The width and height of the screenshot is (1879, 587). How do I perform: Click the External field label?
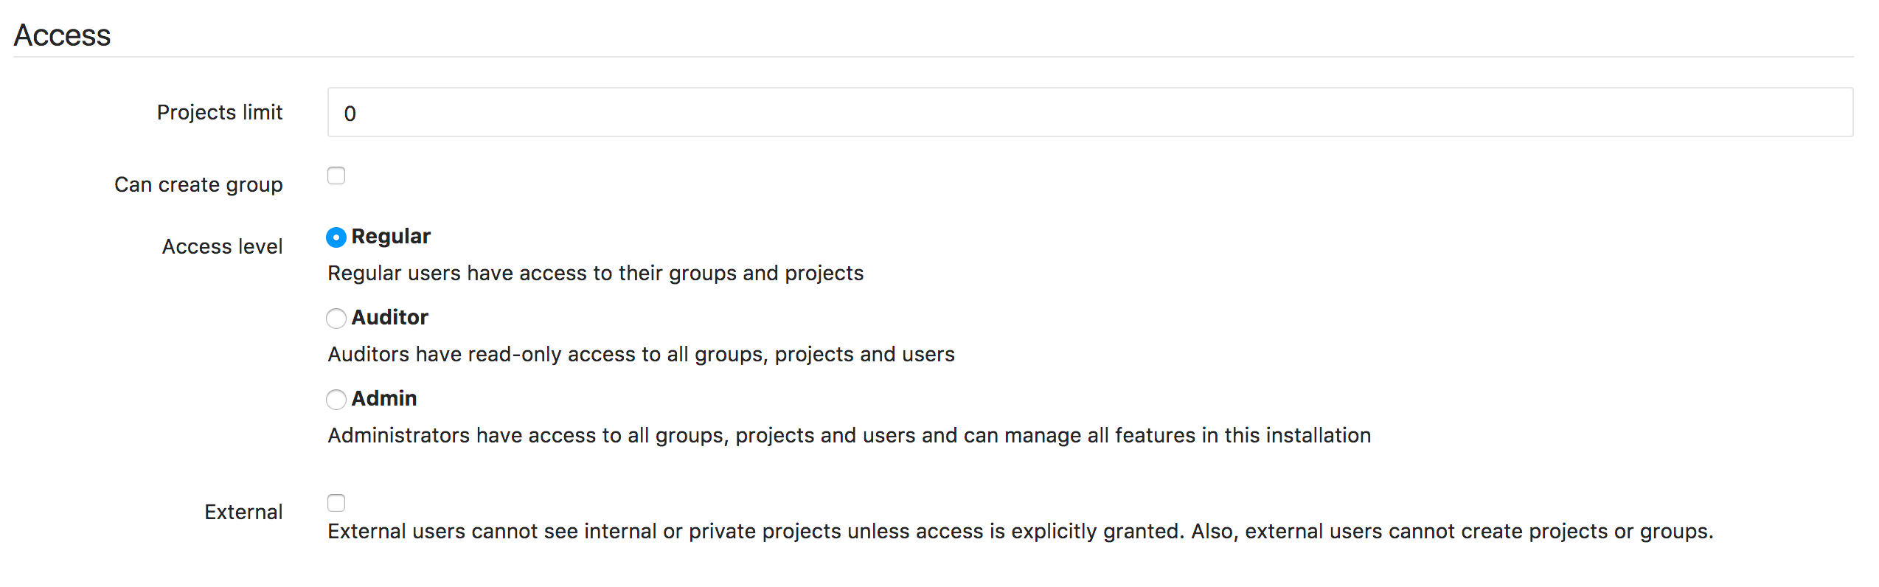pos(243,512)
